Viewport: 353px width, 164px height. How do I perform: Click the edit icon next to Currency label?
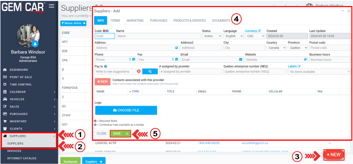(259, 31)
